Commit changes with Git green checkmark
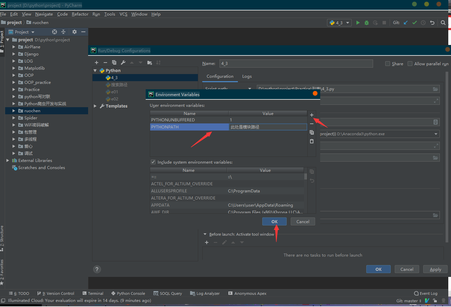This screenshot has width=451, height=307. pos(414,23)
